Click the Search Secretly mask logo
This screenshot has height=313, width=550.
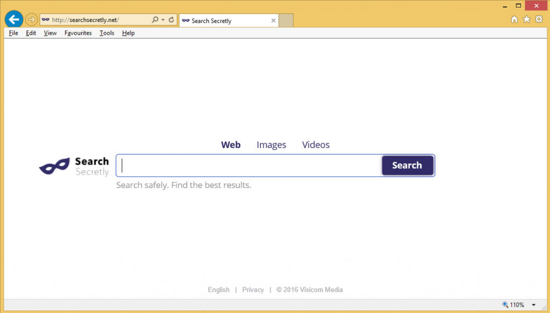coord(55,166)
